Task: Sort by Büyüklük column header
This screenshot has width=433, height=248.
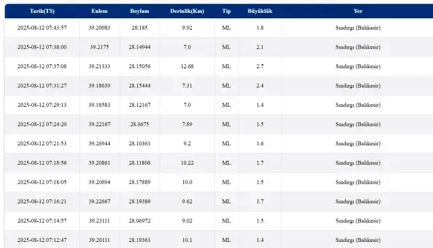Action: (260, 11)
